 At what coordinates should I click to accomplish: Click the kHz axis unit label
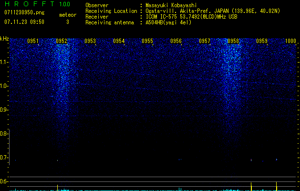click(x=4, y=39)
